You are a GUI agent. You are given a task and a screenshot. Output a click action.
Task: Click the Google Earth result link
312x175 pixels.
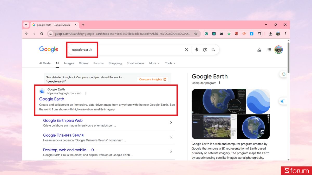click(51, 99)
